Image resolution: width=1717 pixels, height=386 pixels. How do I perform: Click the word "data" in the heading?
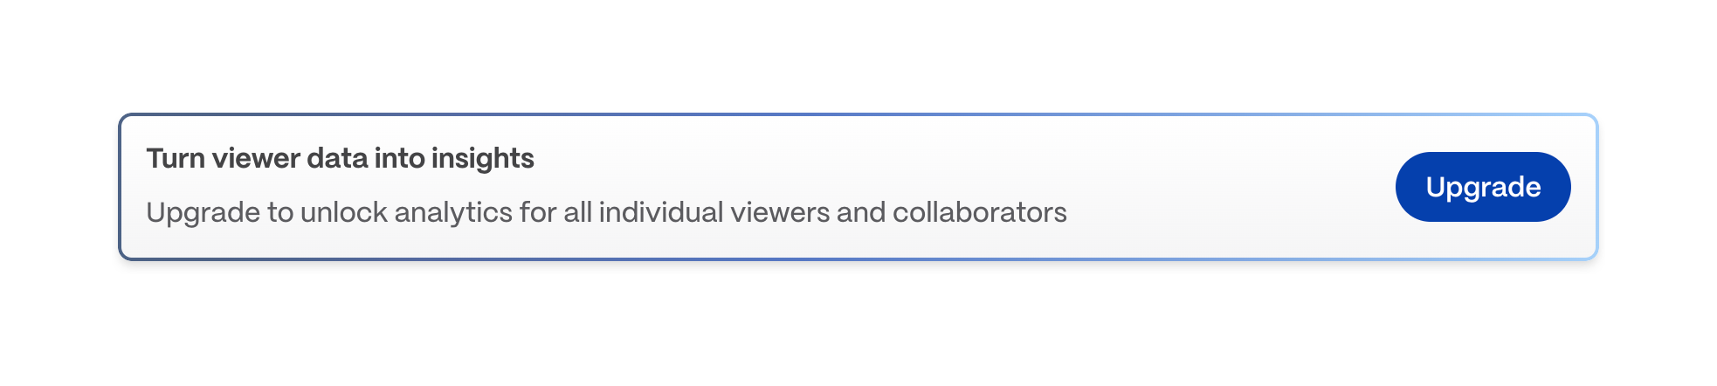click(337, 159)
